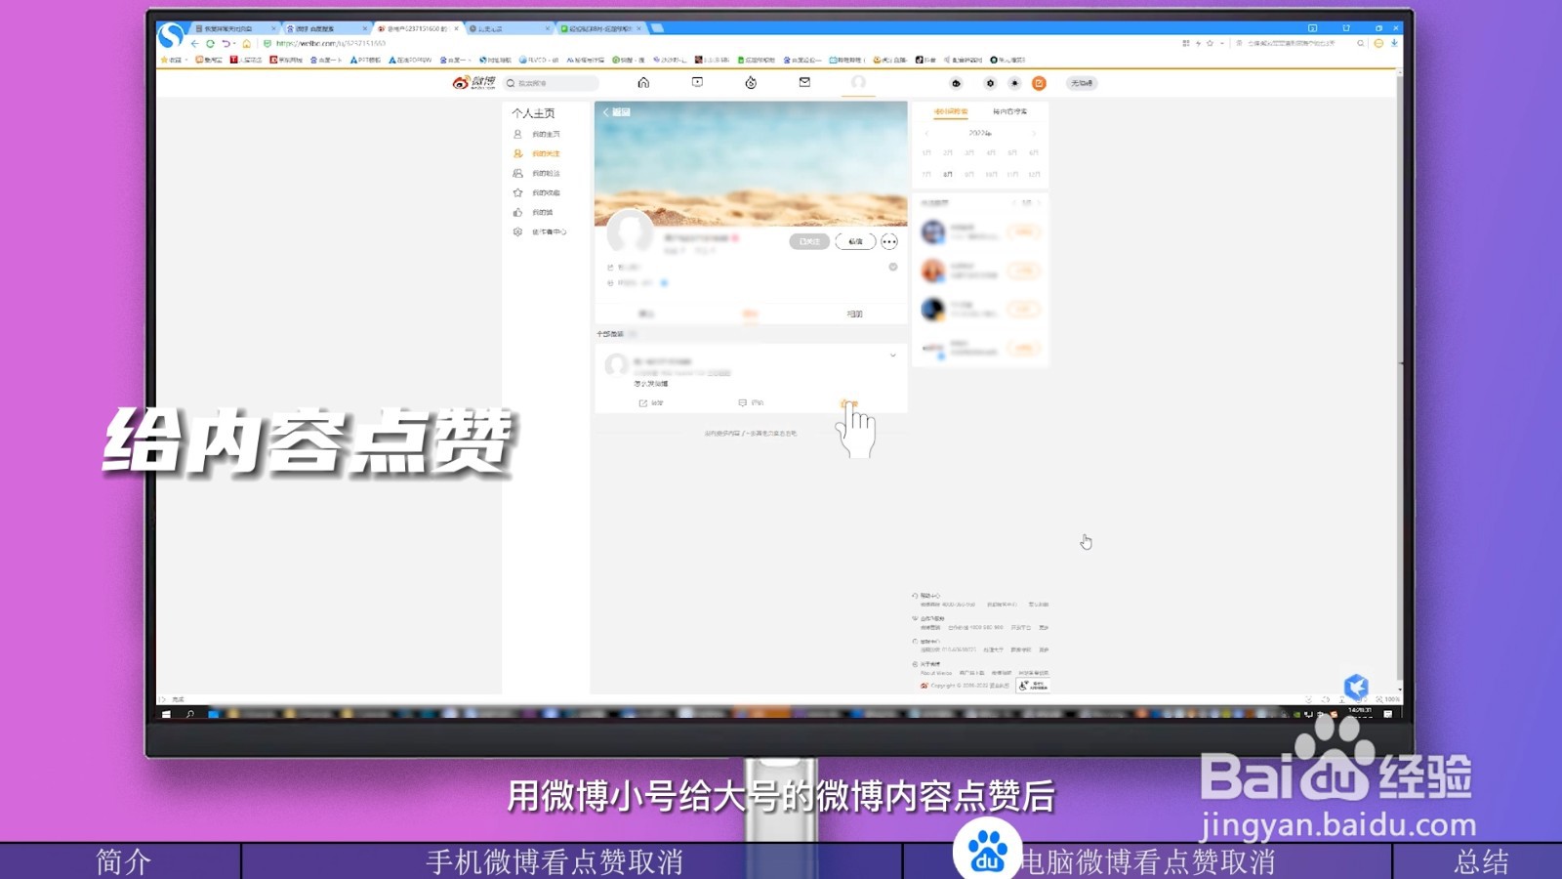The width and height of the screenshot is (1562, 879).
Task: Select 8月 in the month grid
Action: coord(948,174)
